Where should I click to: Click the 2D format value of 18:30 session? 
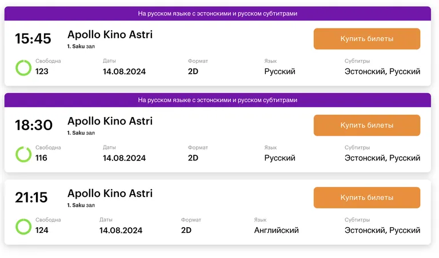click(193, 158)
